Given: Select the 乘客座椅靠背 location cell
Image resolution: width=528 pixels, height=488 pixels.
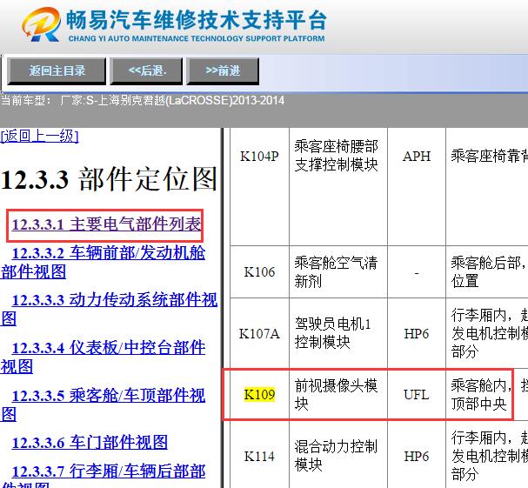Looking at the screenshot, I should [487, 186].
